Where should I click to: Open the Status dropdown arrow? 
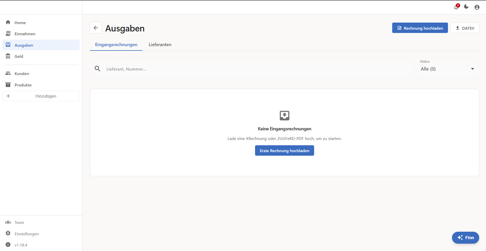pyautogui.click(x=473, y=69)
